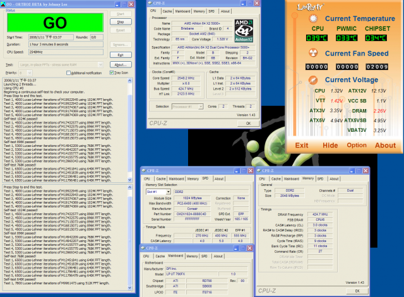
Task: Click the Core Speed value 2548.2 MHz
Action: (186, 78)
